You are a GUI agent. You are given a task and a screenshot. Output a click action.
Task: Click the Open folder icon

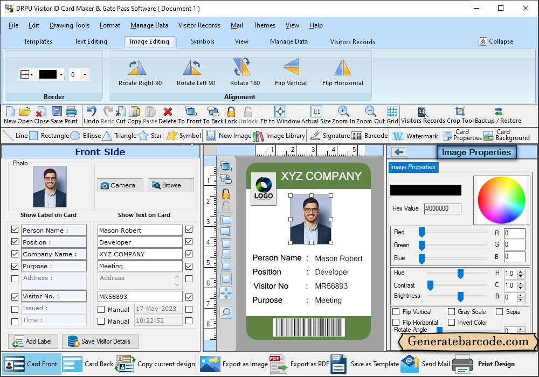click(25, 111)
